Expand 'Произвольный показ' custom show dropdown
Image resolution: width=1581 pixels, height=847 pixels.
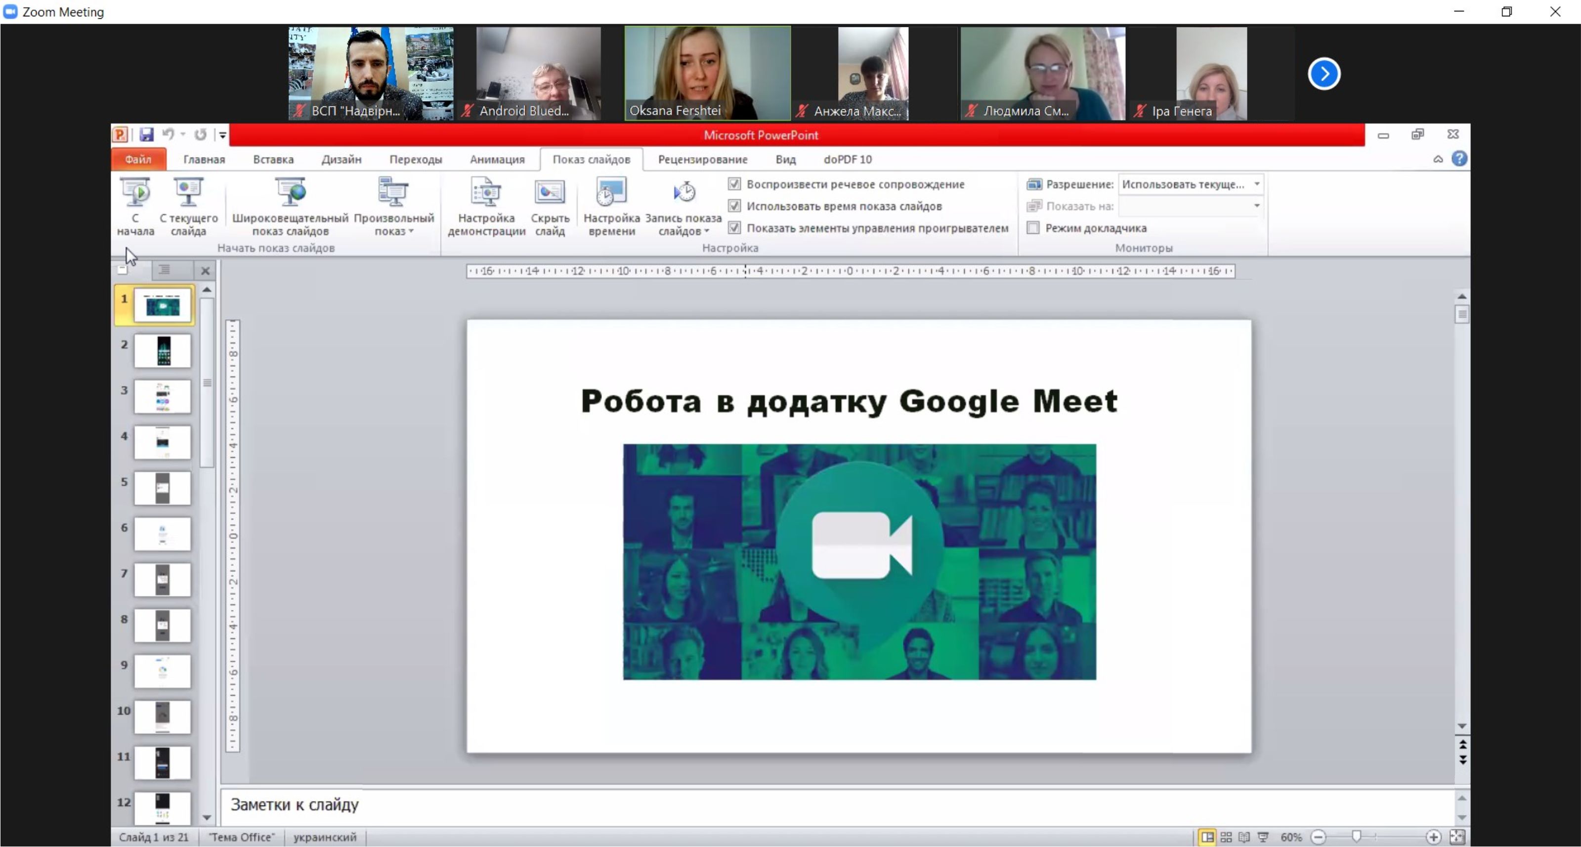click(x=393, y=206)
